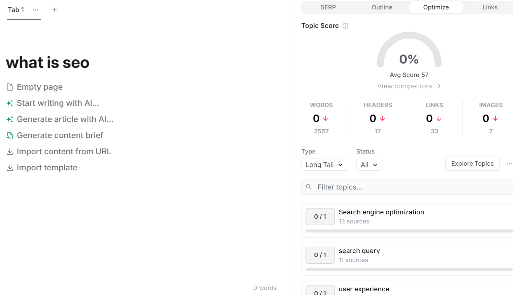Click the '11 sources' text

tap(353, 260)
